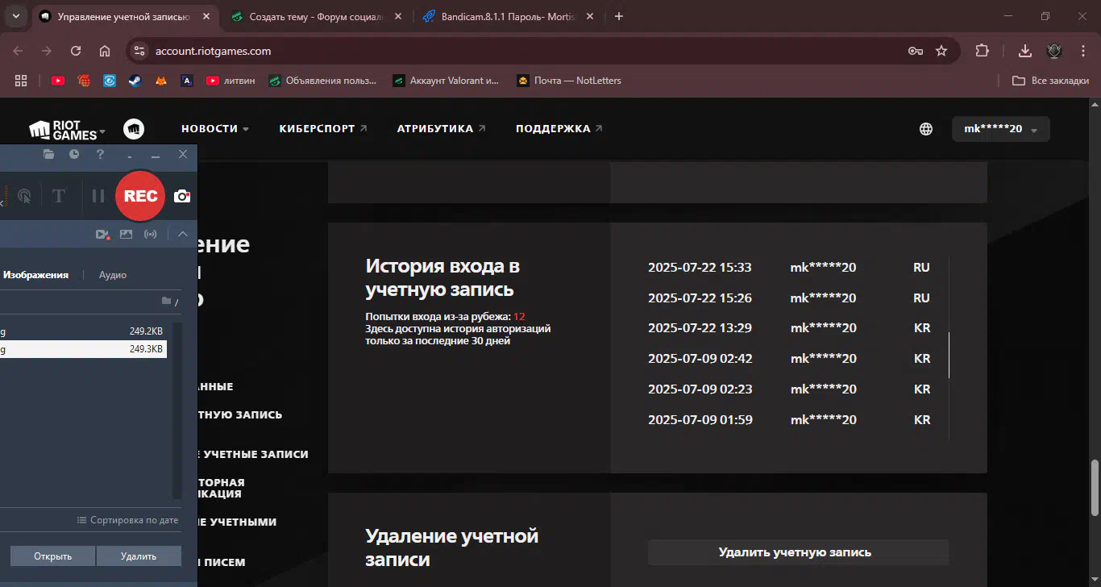Switch to Bandicam Аудио tab

point(113,275)
